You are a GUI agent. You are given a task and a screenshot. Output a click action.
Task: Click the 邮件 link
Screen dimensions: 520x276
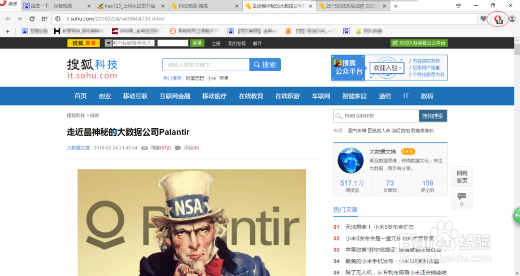[257, 44]
